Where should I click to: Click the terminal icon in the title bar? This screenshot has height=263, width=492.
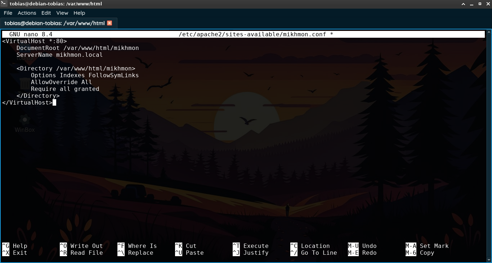pyautogui.click(x=4, y=4)
